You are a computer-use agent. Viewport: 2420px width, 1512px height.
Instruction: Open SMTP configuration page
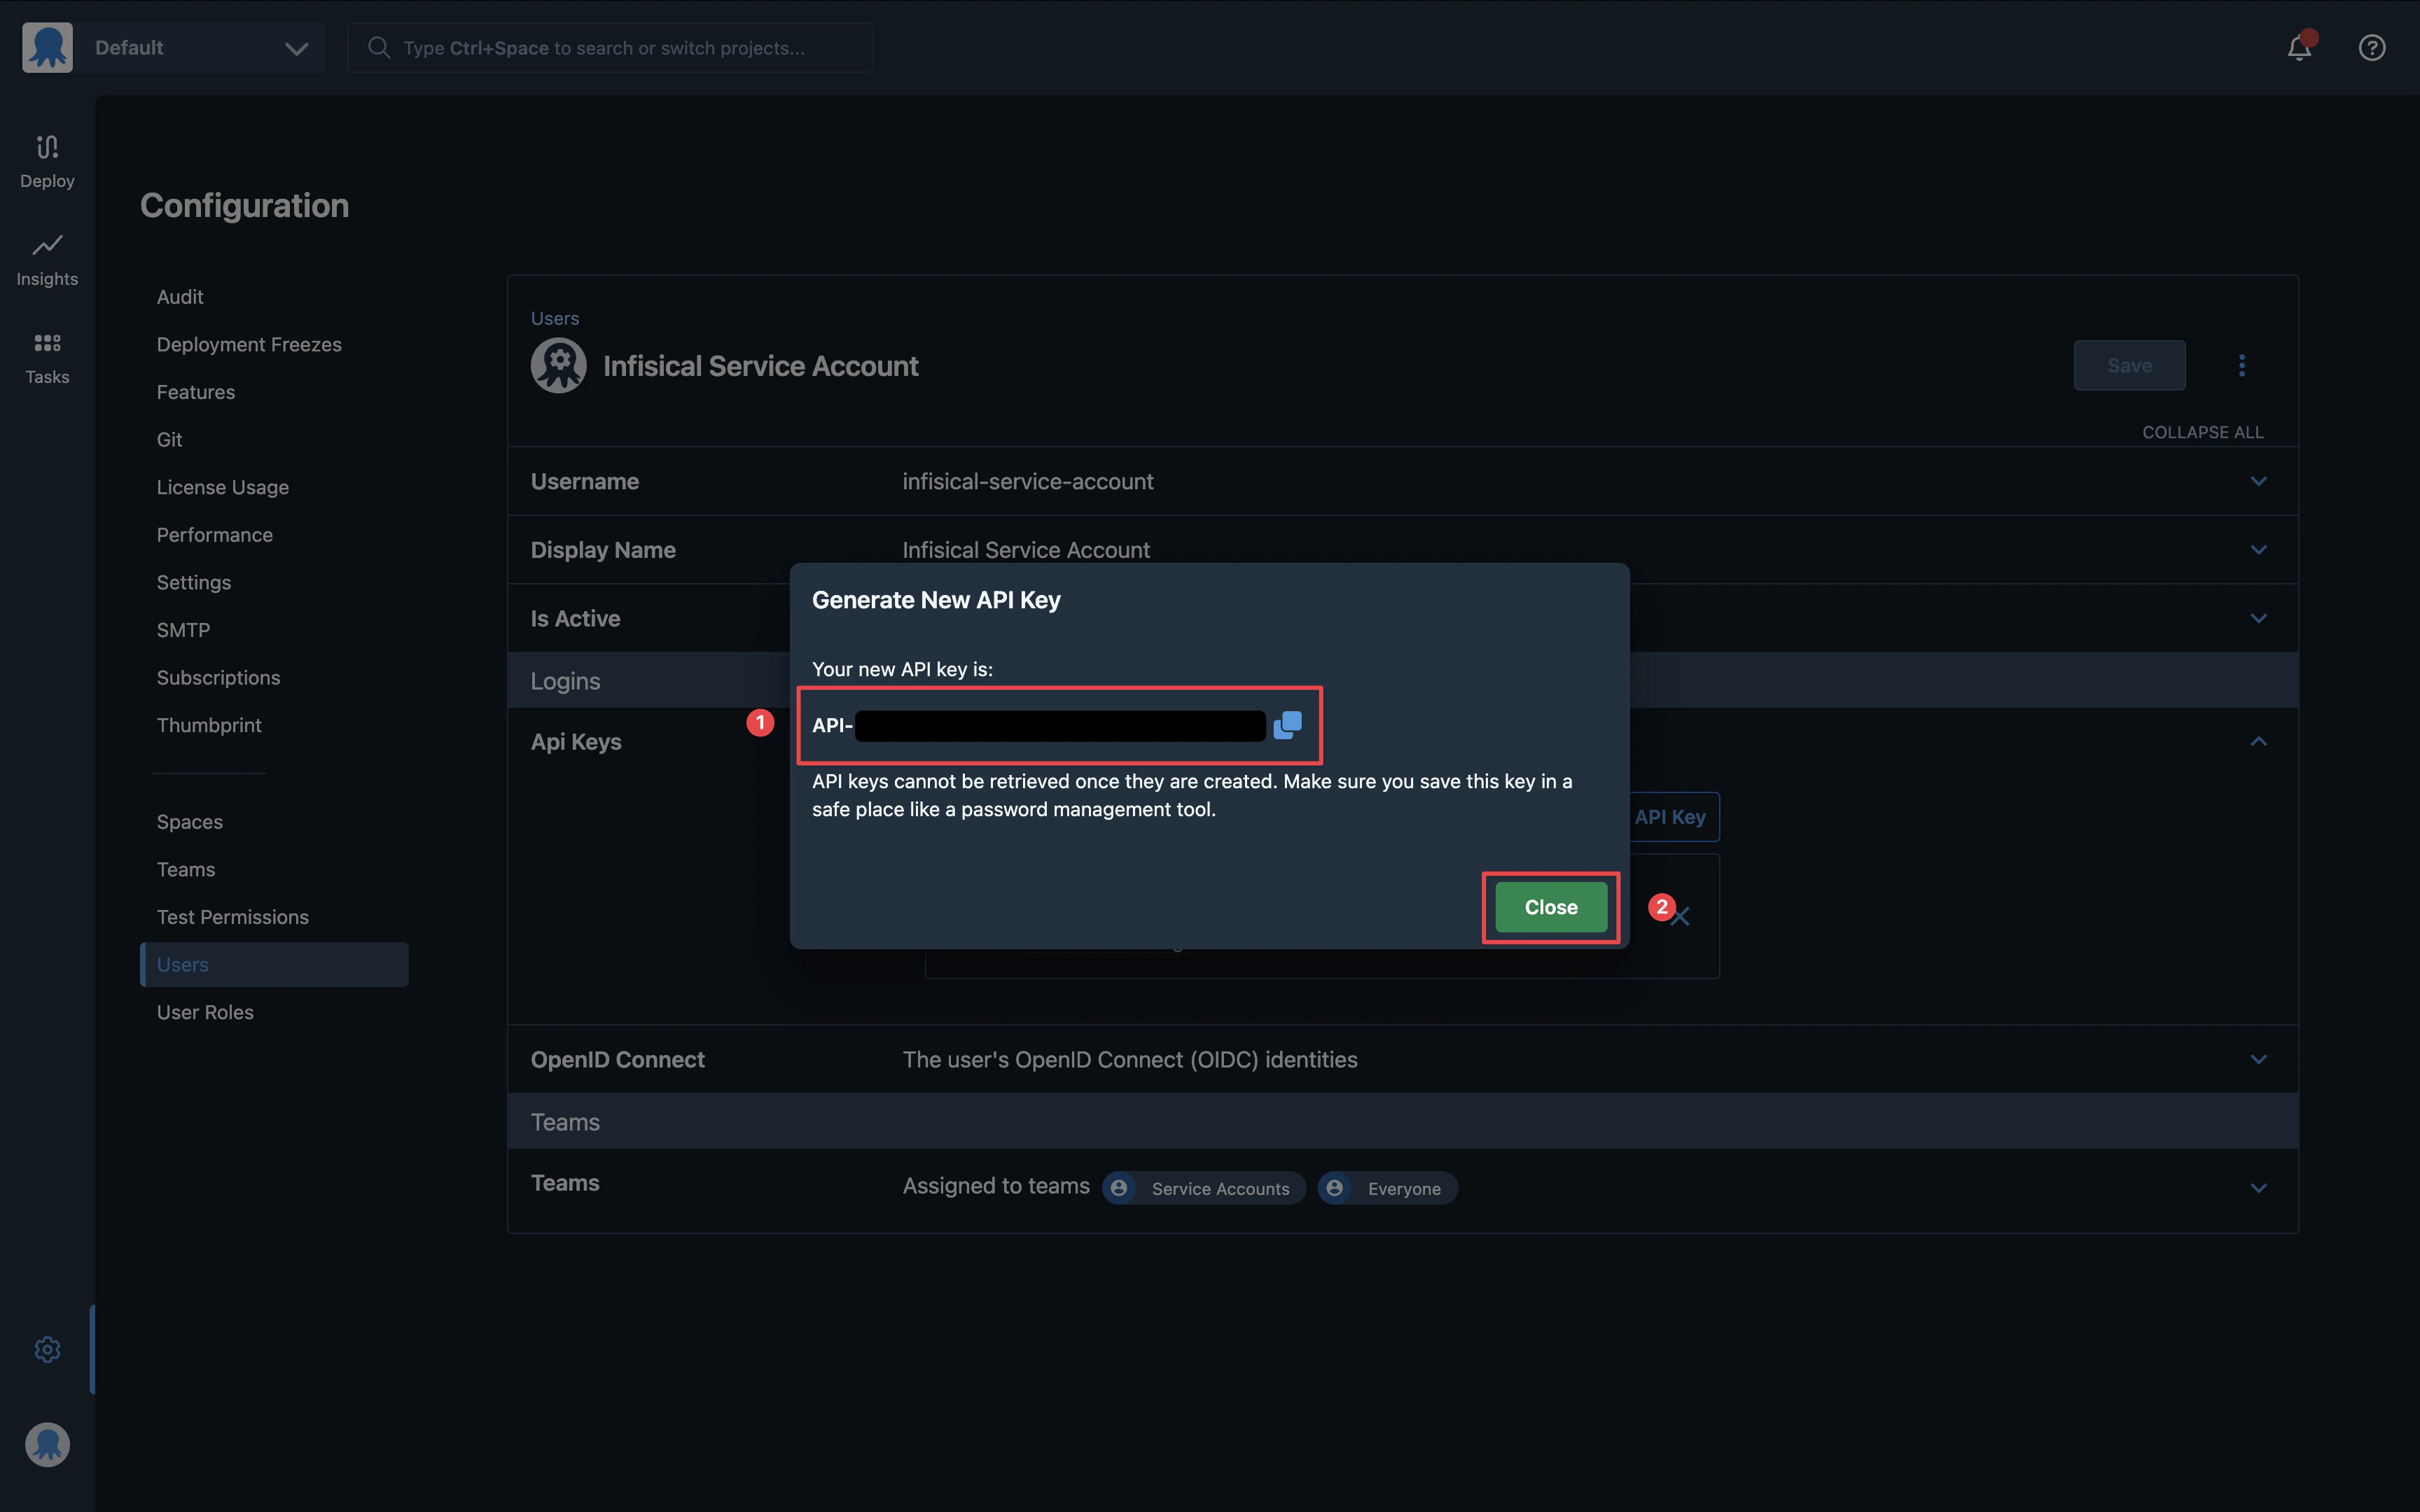pos(183,630)
